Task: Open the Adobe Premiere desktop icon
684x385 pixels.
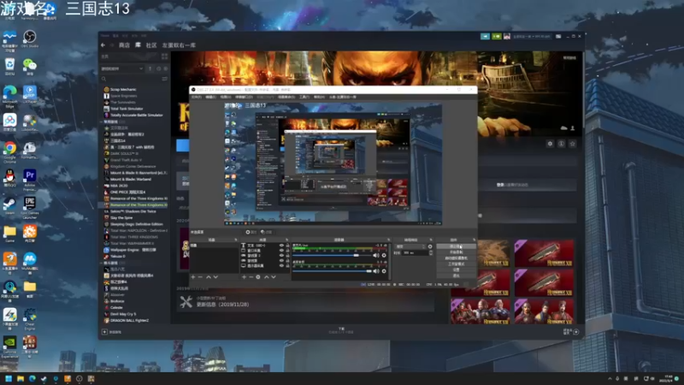Action: pyautogui.click(x=30, y=179)
